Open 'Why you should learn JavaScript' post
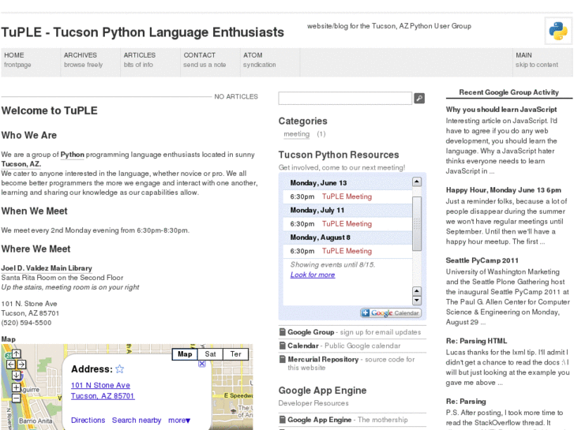574x430 pixels. point(501,110)
